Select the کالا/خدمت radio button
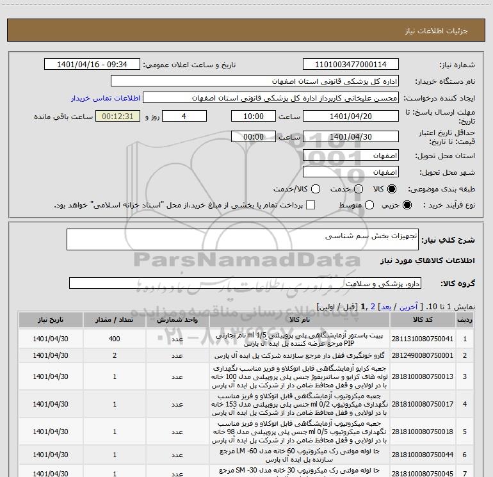Viewport: 493px width, 477px height. (x=316, y=189)
